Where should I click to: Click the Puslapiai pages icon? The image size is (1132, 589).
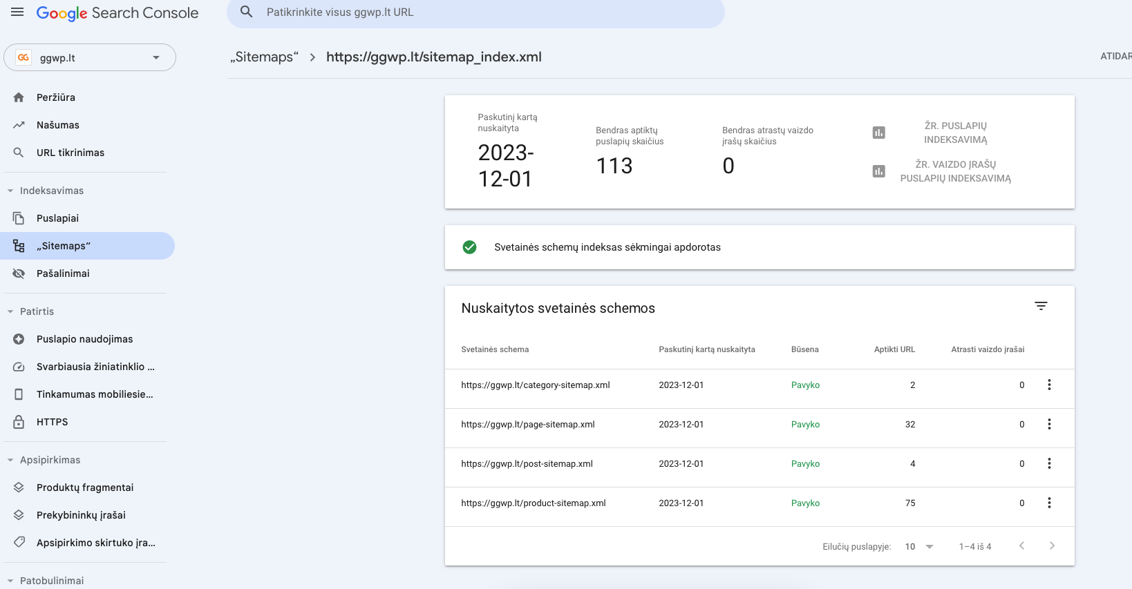pyautogui.click(x=19, y=218)
